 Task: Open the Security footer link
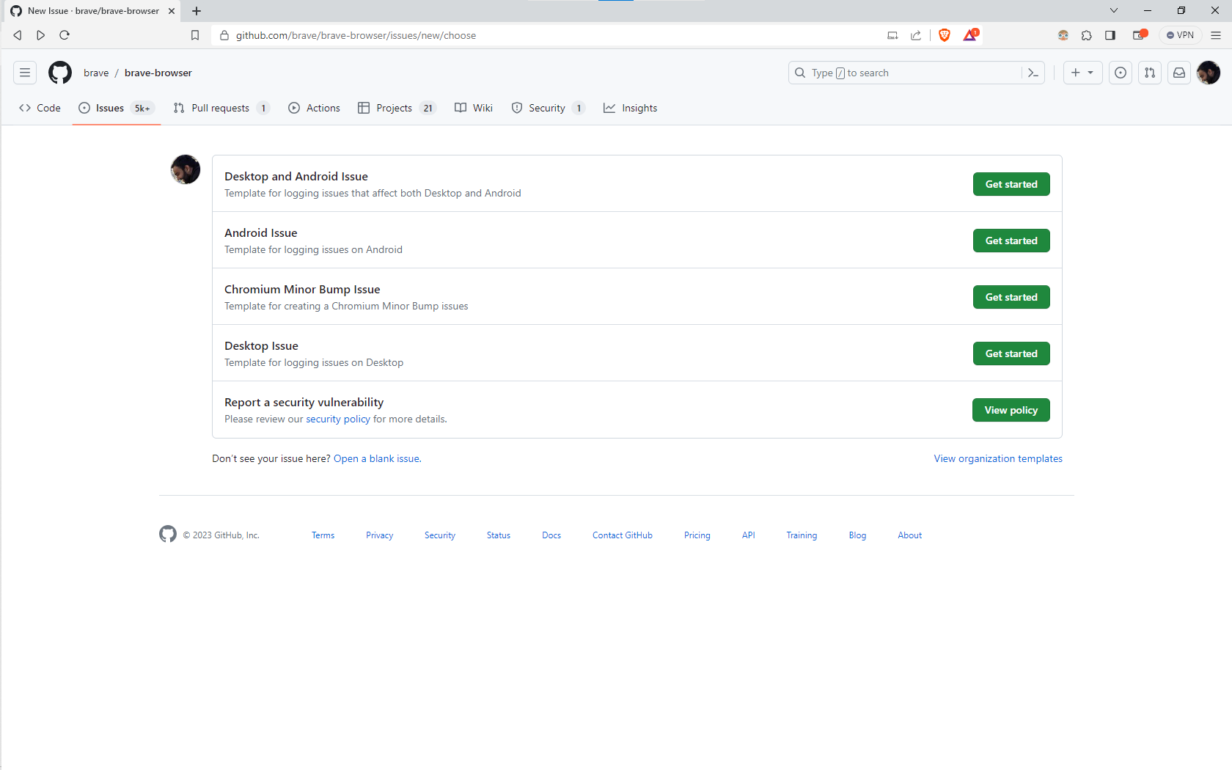tap(440, 535)
